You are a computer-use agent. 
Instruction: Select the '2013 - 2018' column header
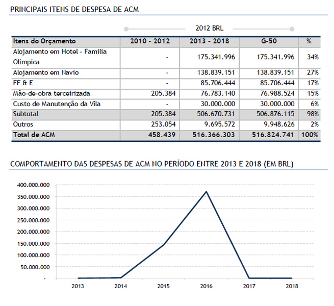(209, 41)
